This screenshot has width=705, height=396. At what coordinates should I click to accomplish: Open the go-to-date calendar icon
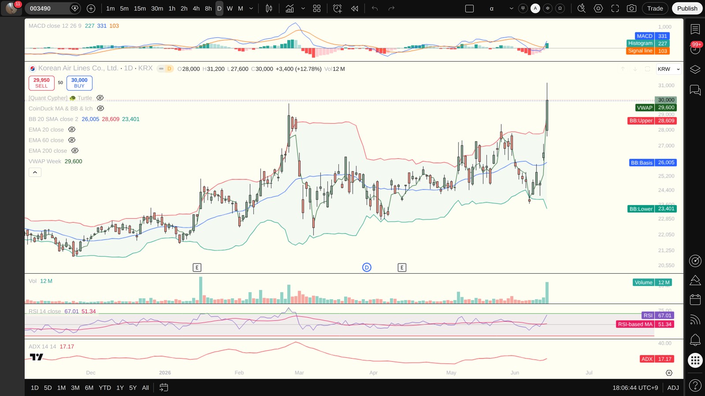coord(163,388)
